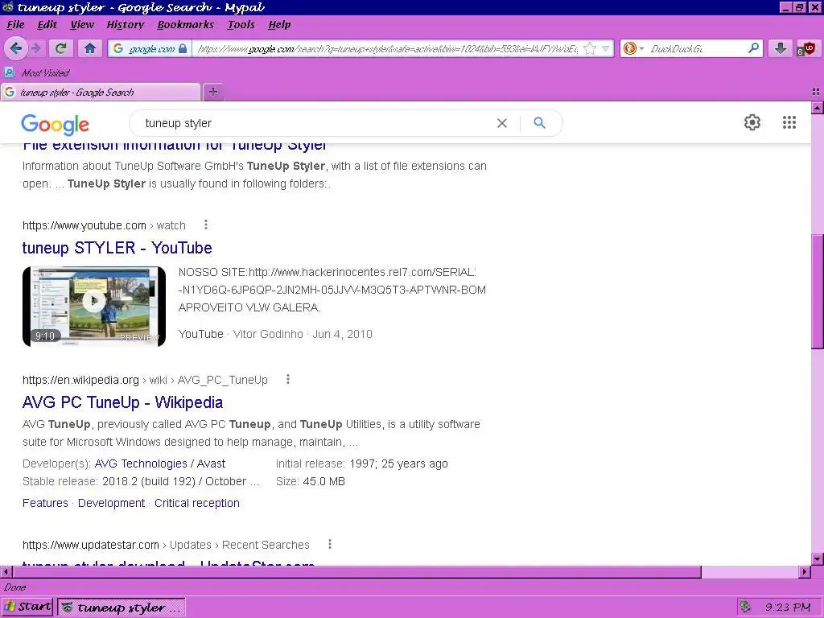Open the Help menu
Screen dimensions: 824x618
coord(279,25)
